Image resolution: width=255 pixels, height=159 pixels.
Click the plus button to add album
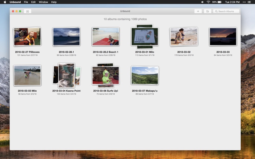(198, 11)
